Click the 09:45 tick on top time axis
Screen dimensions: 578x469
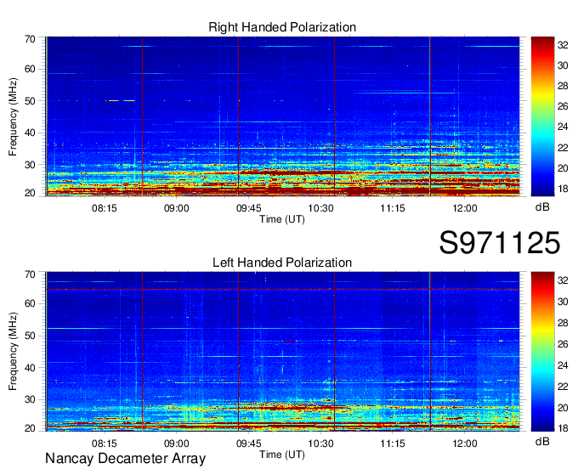tap(249, 208)
